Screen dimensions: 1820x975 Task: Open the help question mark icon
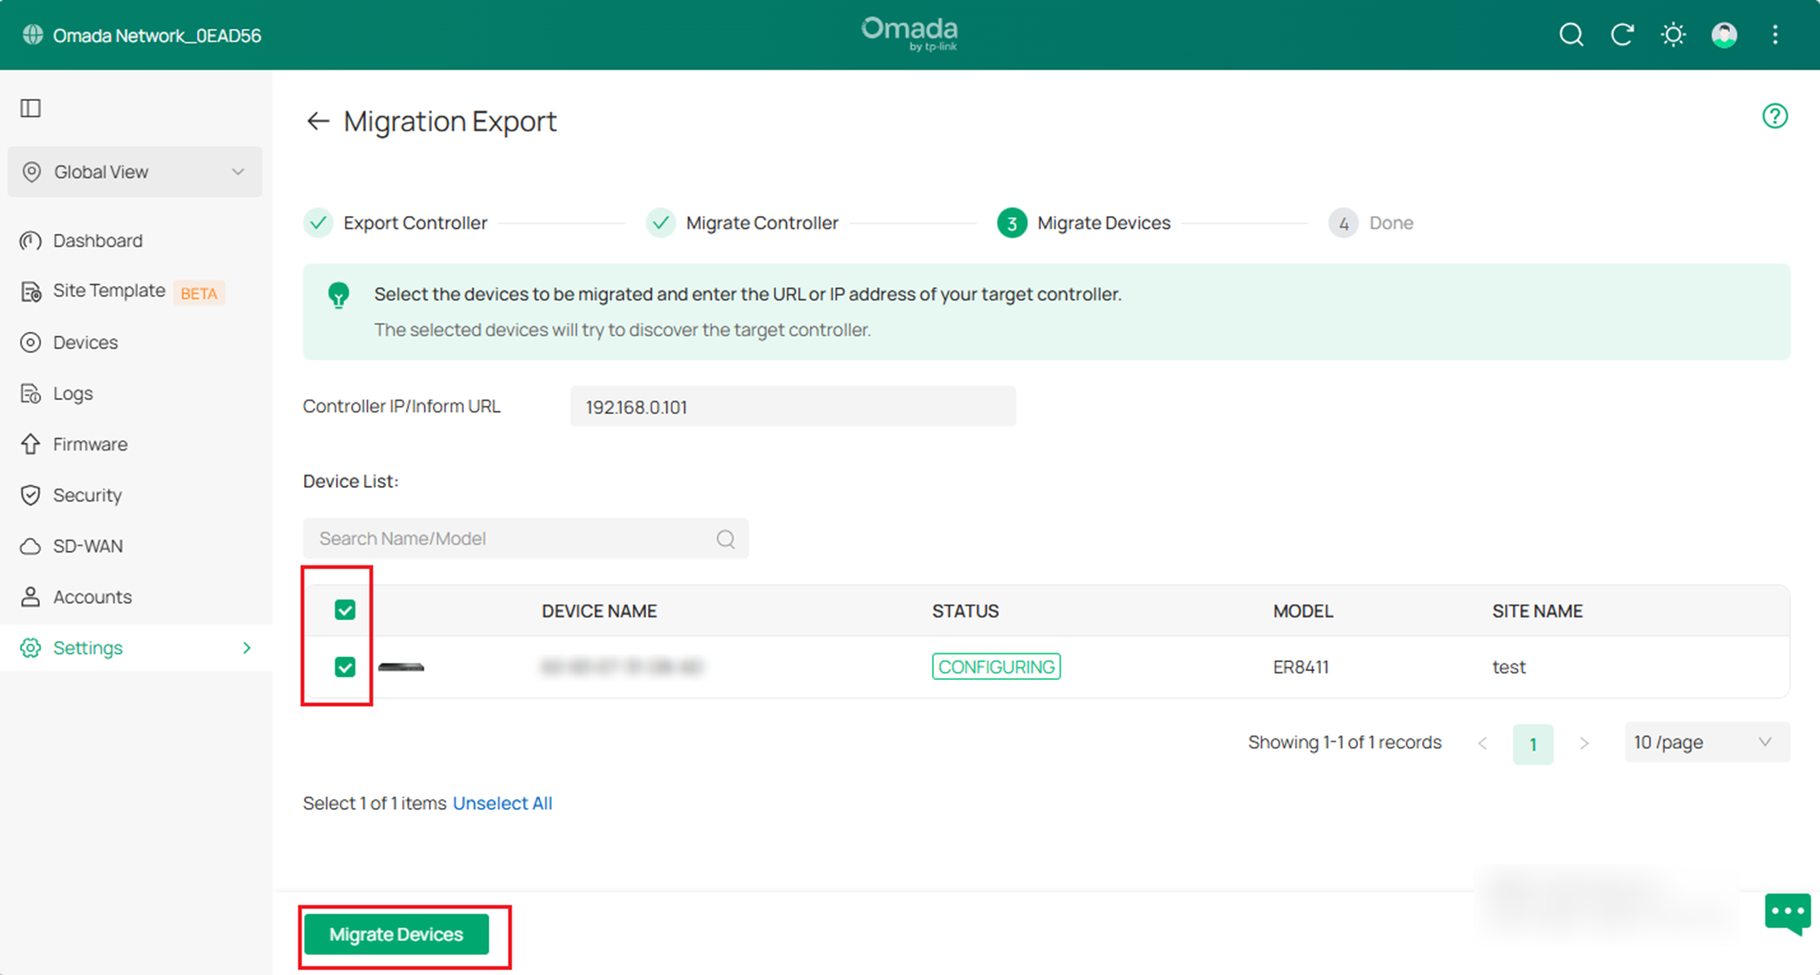point(1775,116)
